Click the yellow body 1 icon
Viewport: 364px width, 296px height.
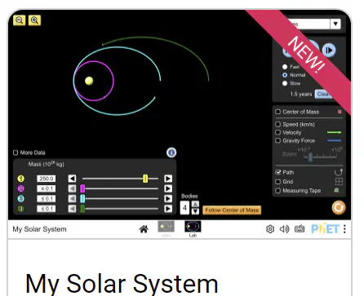tap(21, 179)
